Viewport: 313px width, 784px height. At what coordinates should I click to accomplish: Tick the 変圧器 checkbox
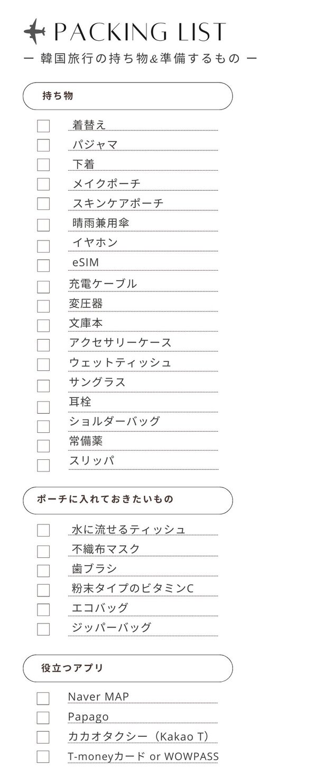click(x=43, y=306)
